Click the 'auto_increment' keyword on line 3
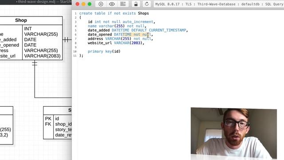This screenshot has height=160, width=284. (x=138, y=22)
